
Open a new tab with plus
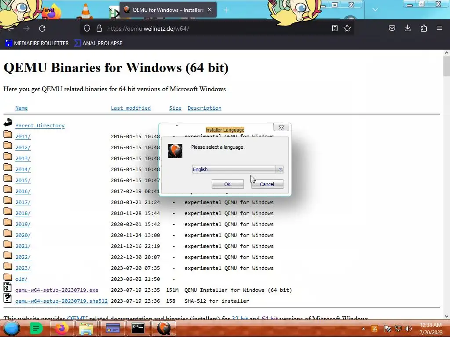point(226,10)
